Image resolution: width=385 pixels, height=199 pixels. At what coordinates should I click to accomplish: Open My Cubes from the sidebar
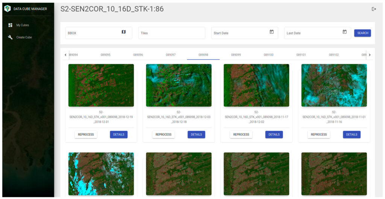coord(22,25)
